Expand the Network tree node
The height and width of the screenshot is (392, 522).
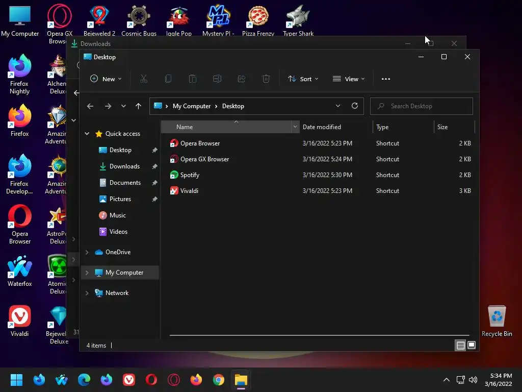pyautogui.click(x=87, y=293)
